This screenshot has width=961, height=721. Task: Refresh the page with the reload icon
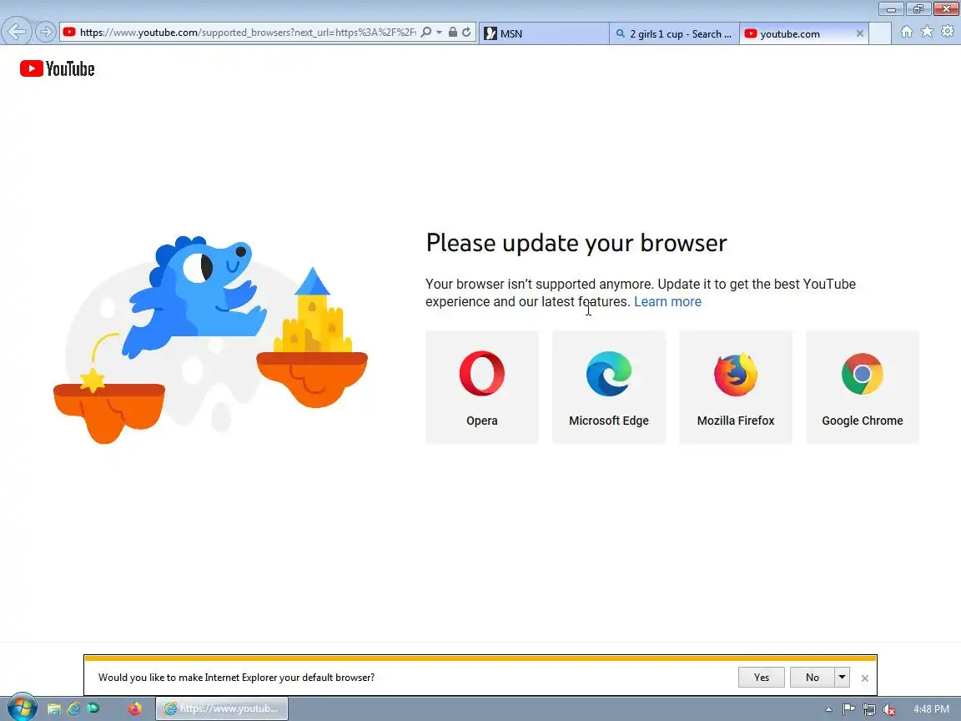(466, 32)
